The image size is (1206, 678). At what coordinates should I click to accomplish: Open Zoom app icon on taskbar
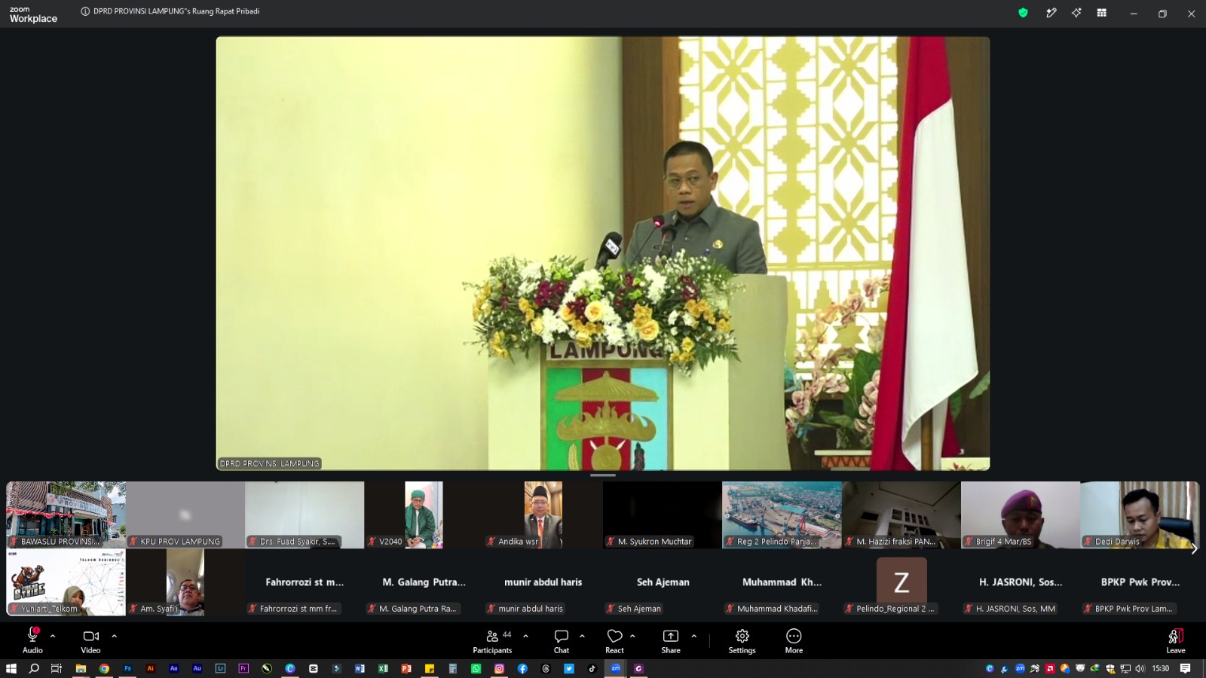(615, 668)
